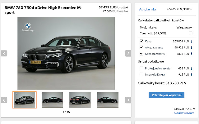Advance thumbnail strip to next photos
This screenshot has height=124, width=199.
(128, 100)
